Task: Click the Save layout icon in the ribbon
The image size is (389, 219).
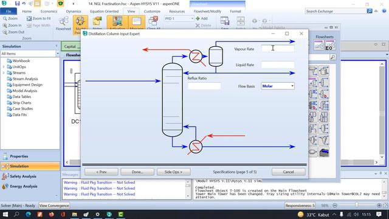Action: [x=225, y=22]
